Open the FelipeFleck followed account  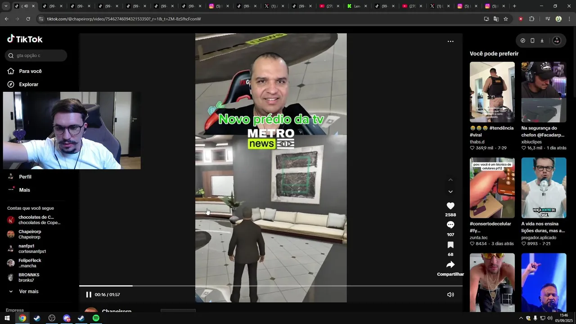pos(30,263)
